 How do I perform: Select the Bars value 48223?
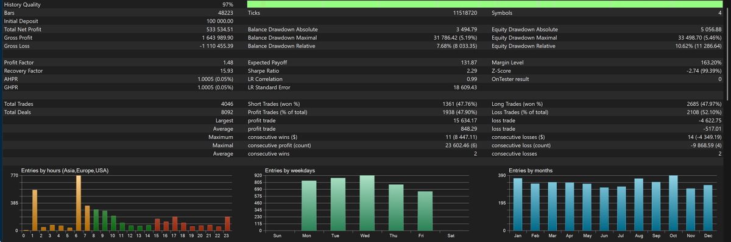225,13
